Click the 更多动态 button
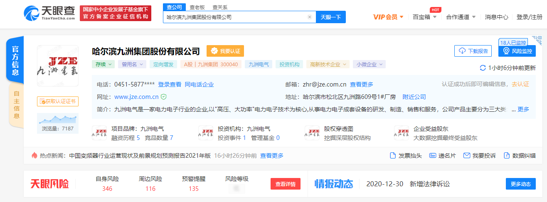 (x=521, y=184)
